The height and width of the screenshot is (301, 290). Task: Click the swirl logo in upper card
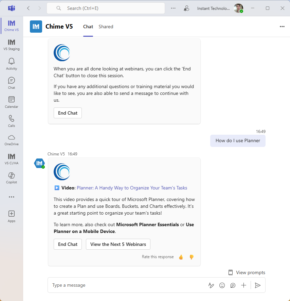[x=62, y=53]
